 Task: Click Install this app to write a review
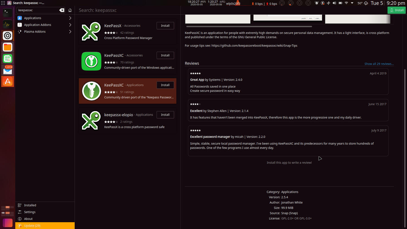click(289, 163)
